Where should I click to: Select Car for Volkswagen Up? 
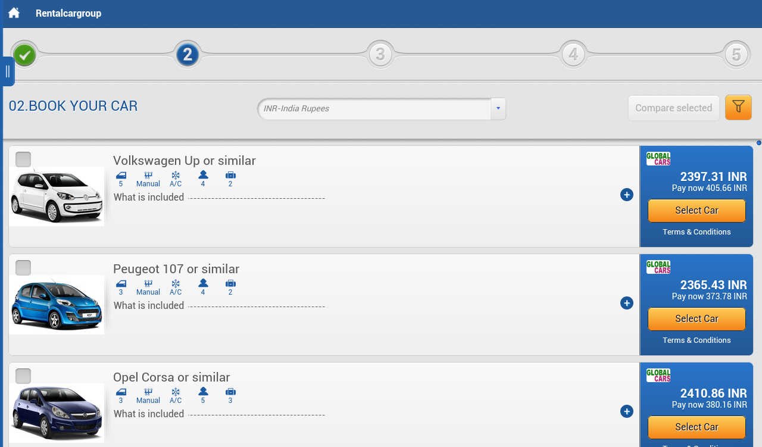[697, 211]
